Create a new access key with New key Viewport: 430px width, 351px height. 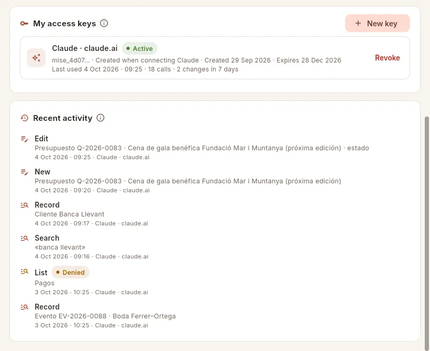(x=378, y=23)
